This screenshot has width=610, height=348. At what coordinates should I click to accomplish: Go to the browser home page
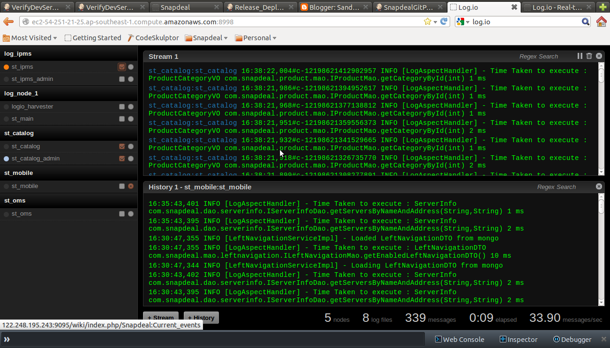(x=601, y=22)
